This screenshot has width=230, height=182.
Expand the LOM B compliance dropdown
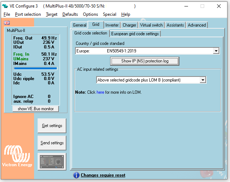203,80
